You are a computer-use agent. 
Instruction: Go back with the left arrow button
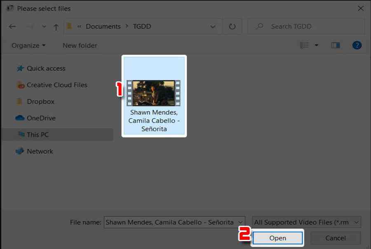(x=12, y=26)
